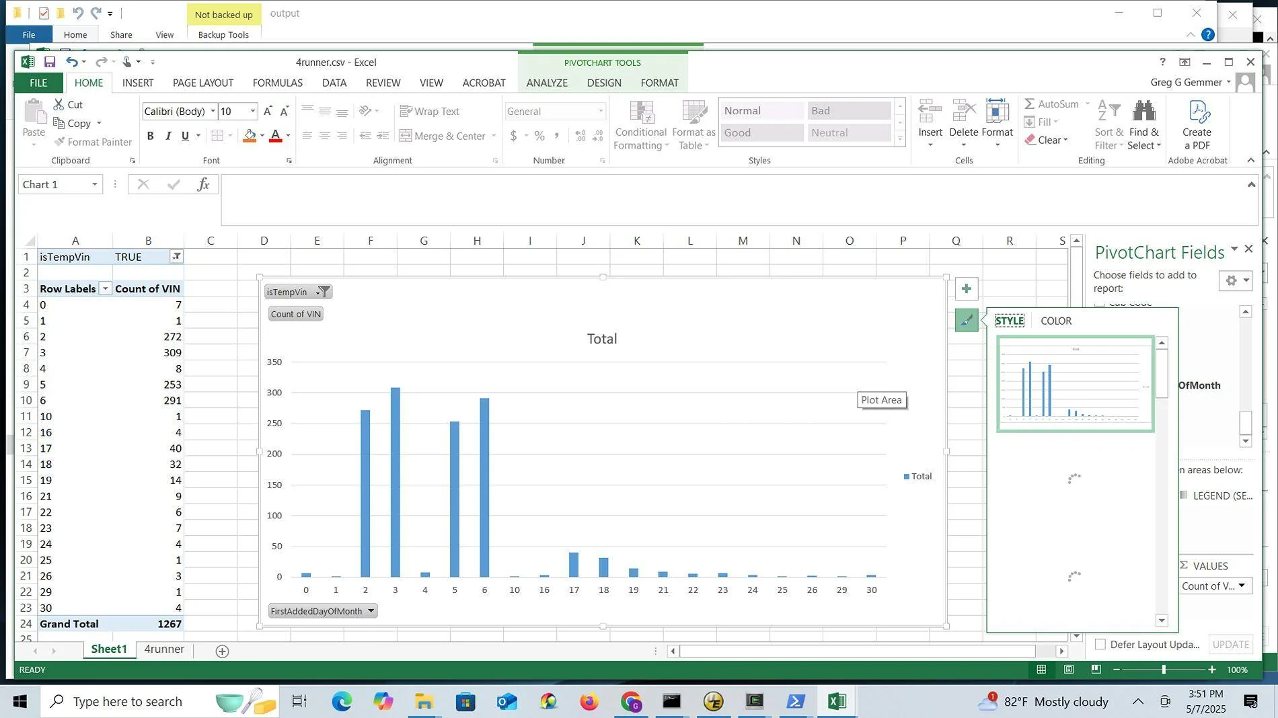This screenshot has width=1278, height=718.
Task: Toggle Bold formatting in Font group
Action: pos(150,136)
